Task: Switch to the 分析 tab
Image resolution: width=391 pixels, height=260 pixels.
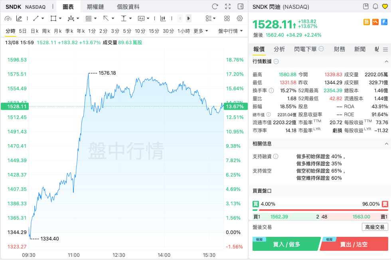Action: (279, 50)
